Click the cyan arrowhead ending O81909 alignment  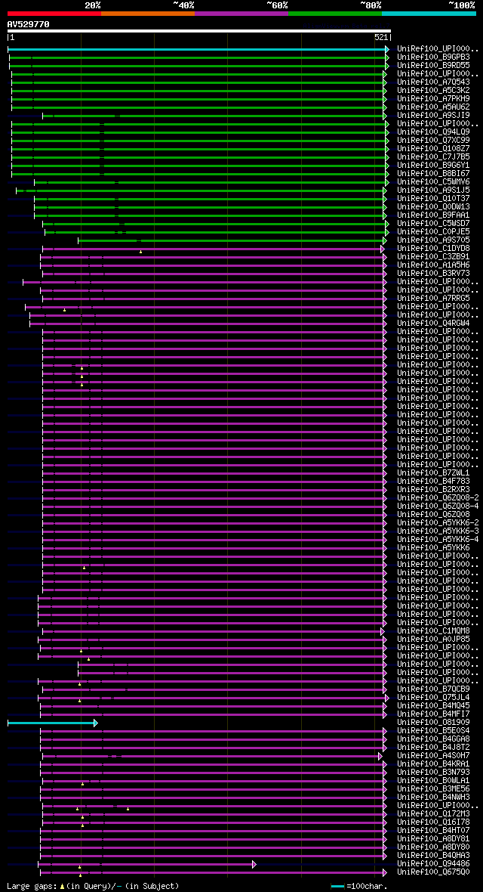[x=96, y=723]
